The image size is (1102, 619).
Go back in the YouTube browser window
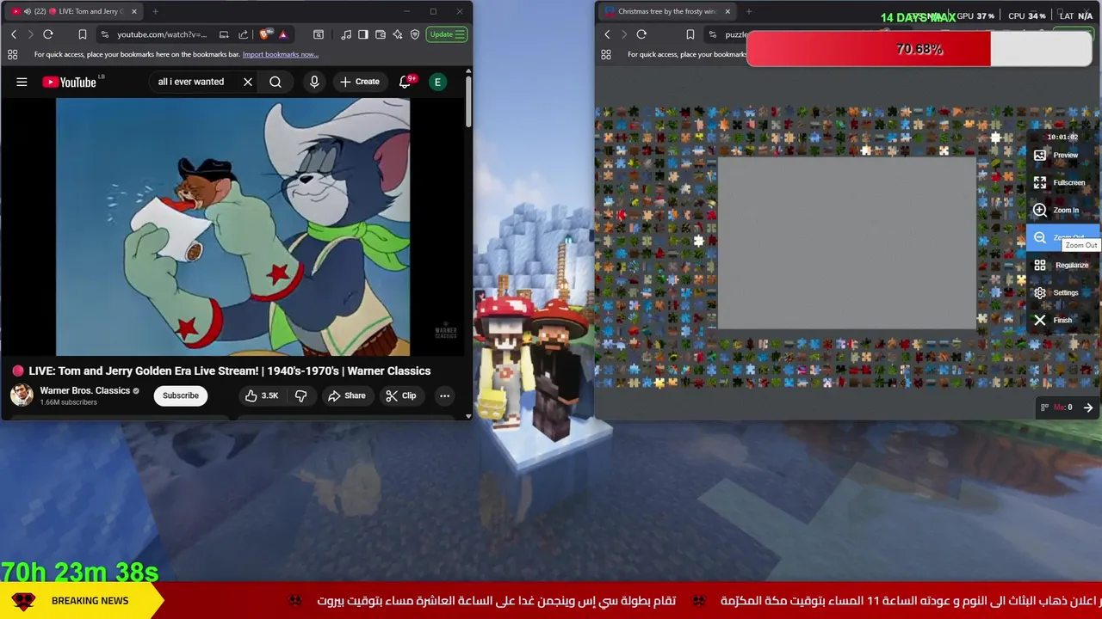(x=14, y=34)
